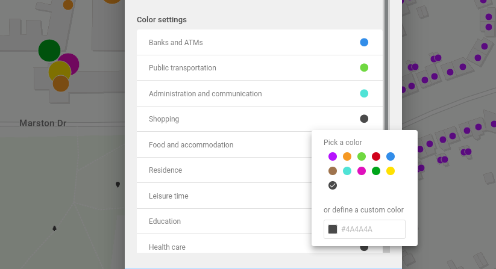
Task: Select the red color swatch
Action: pos(376,156)
